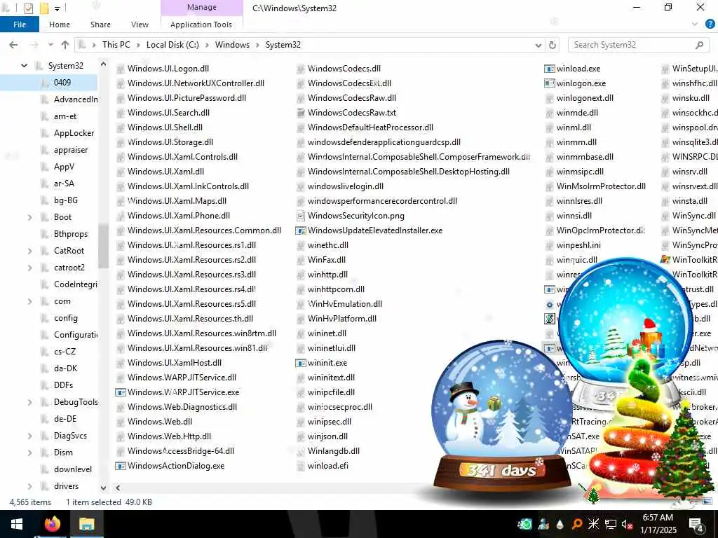Expand the DiagSvcs folder node
The image size is (718, 538).
point(29,436)
